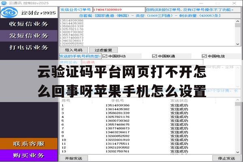Close the window with X button
243x162 pixels.
point(234,3)
